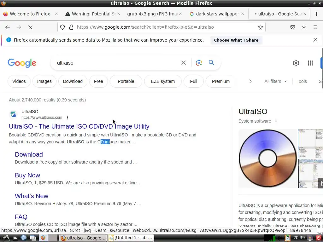Viewport: 323px width, 242px height.
Task: Select the Full filter chip
Action: [x=193, y=81]
